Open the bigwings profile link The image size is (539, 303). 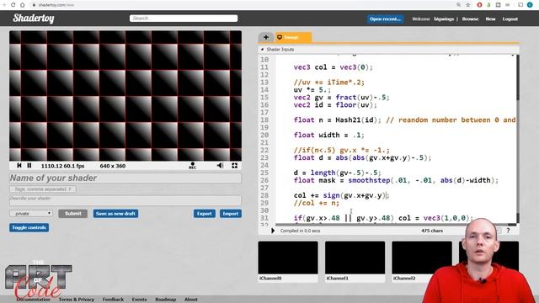click(444, 19)
